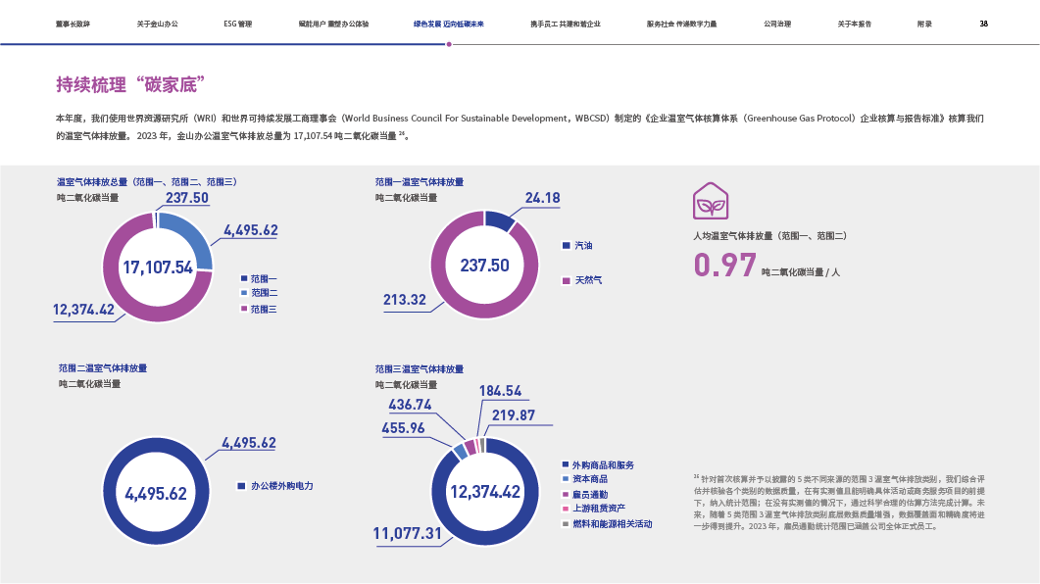Open the ESG 管理 navigation tab
1040x584 pixels.
237,24
